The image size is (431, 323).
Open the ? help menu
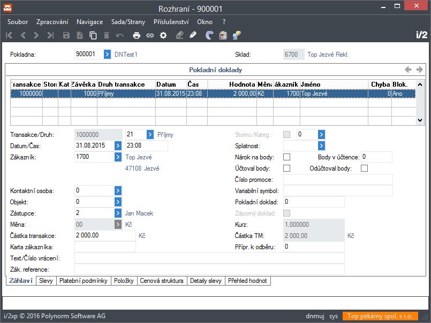pos(224,22)
